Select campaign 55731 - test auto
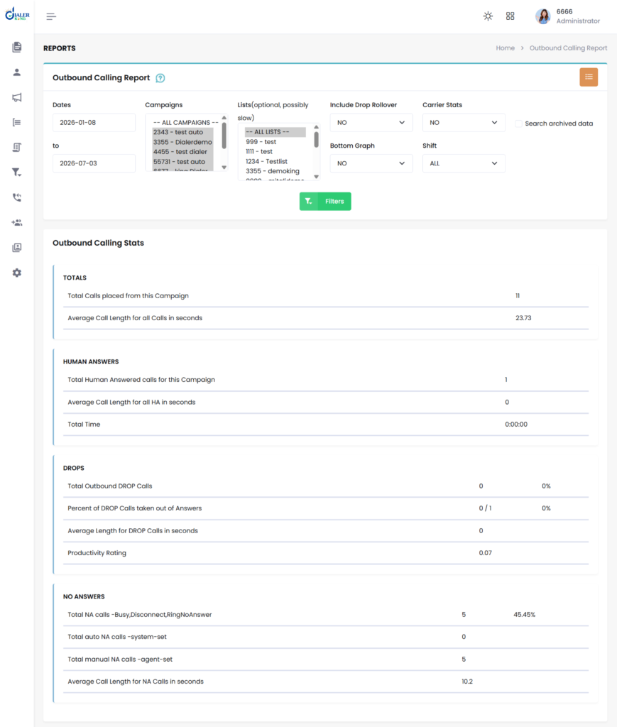This screenshot has width=617, height=727. click(x=182, y=162)
